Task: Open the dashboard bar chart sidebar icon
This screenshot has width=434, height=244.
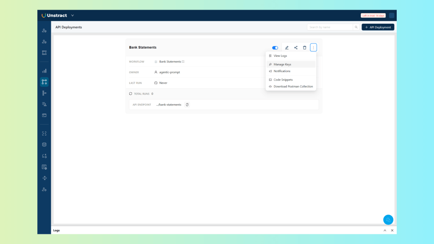Action: (x=44, y=71)
